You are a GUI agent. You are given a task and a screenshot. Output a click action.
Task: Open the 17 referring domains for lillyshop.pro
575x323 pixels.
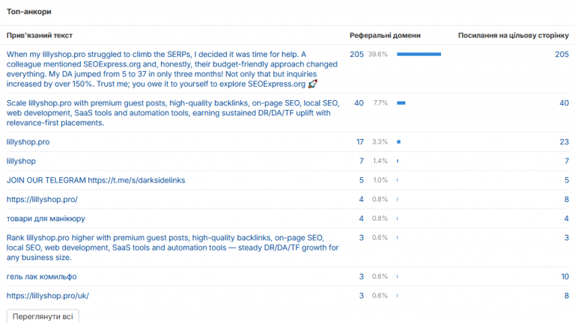(x=360, y=142)
